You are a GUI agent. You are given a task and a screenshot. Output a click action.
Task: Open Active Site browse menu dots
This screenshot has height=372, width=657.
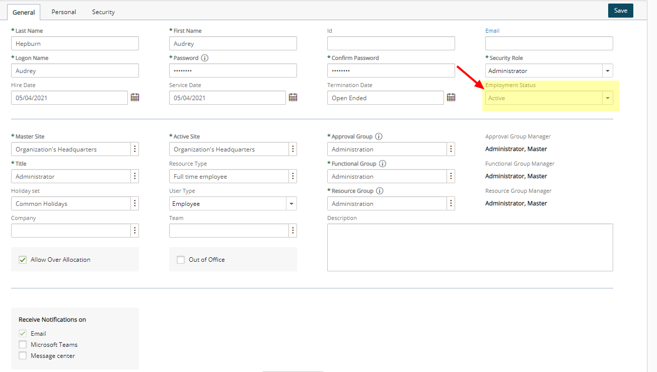(293, 150)
